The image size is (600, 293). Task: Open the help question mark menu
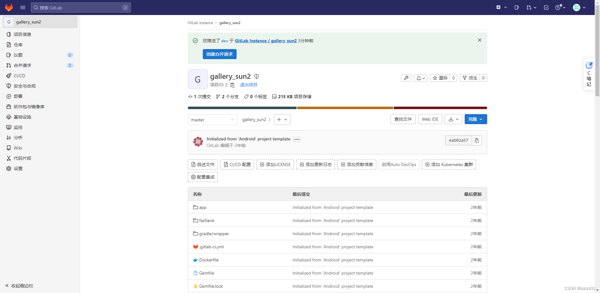[560, 8]
